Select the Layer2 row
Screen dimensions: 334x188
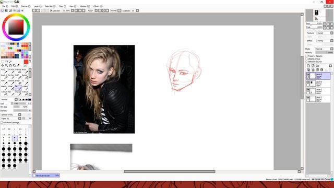coord(318,91)
